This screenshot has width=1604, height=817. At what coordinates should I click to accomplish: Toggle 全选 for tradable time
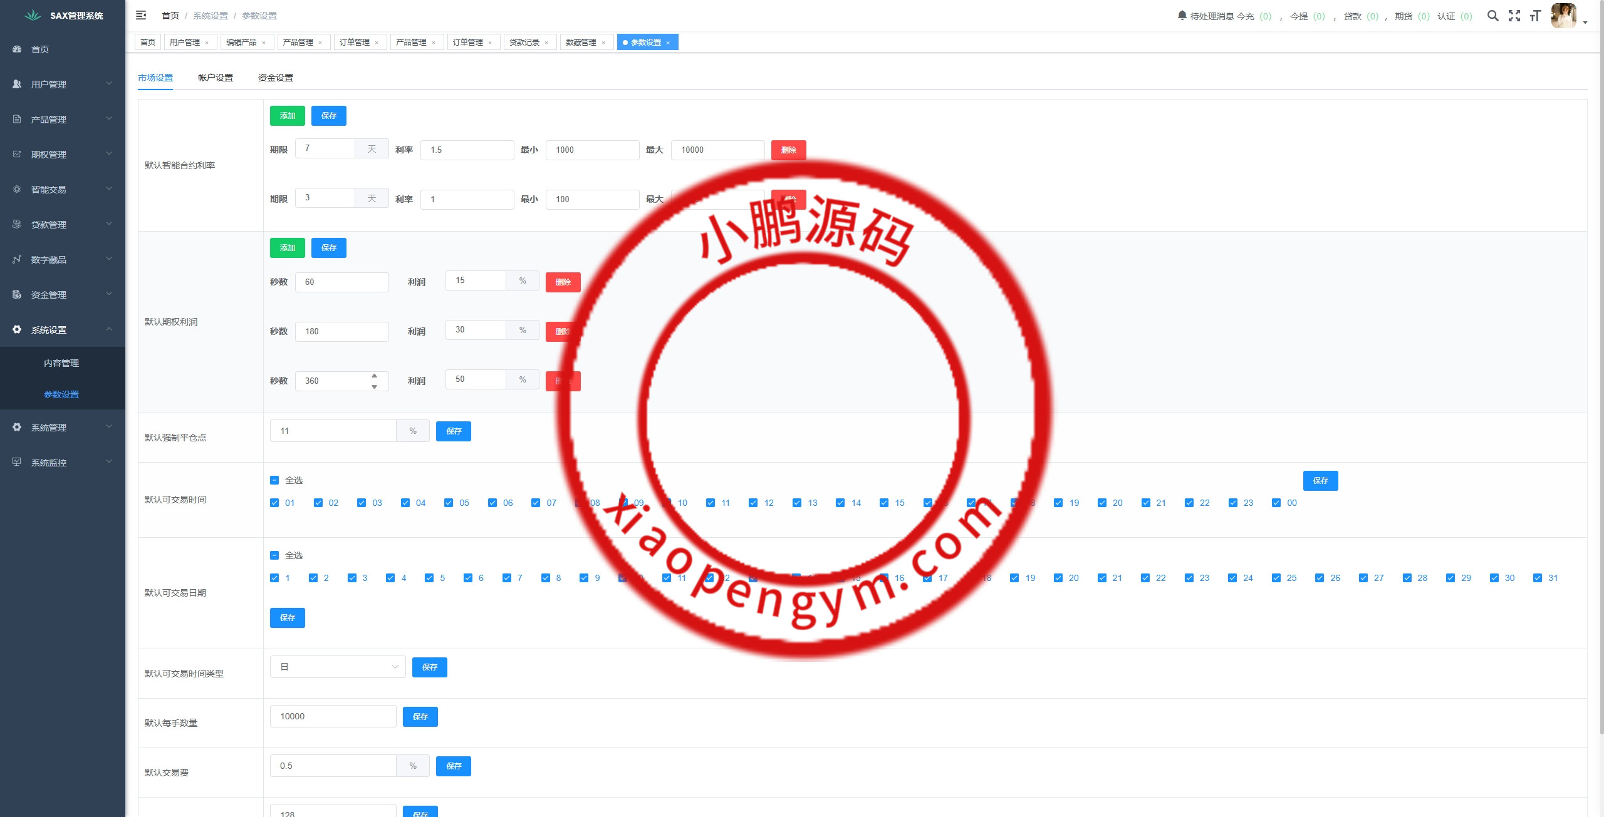274,480
